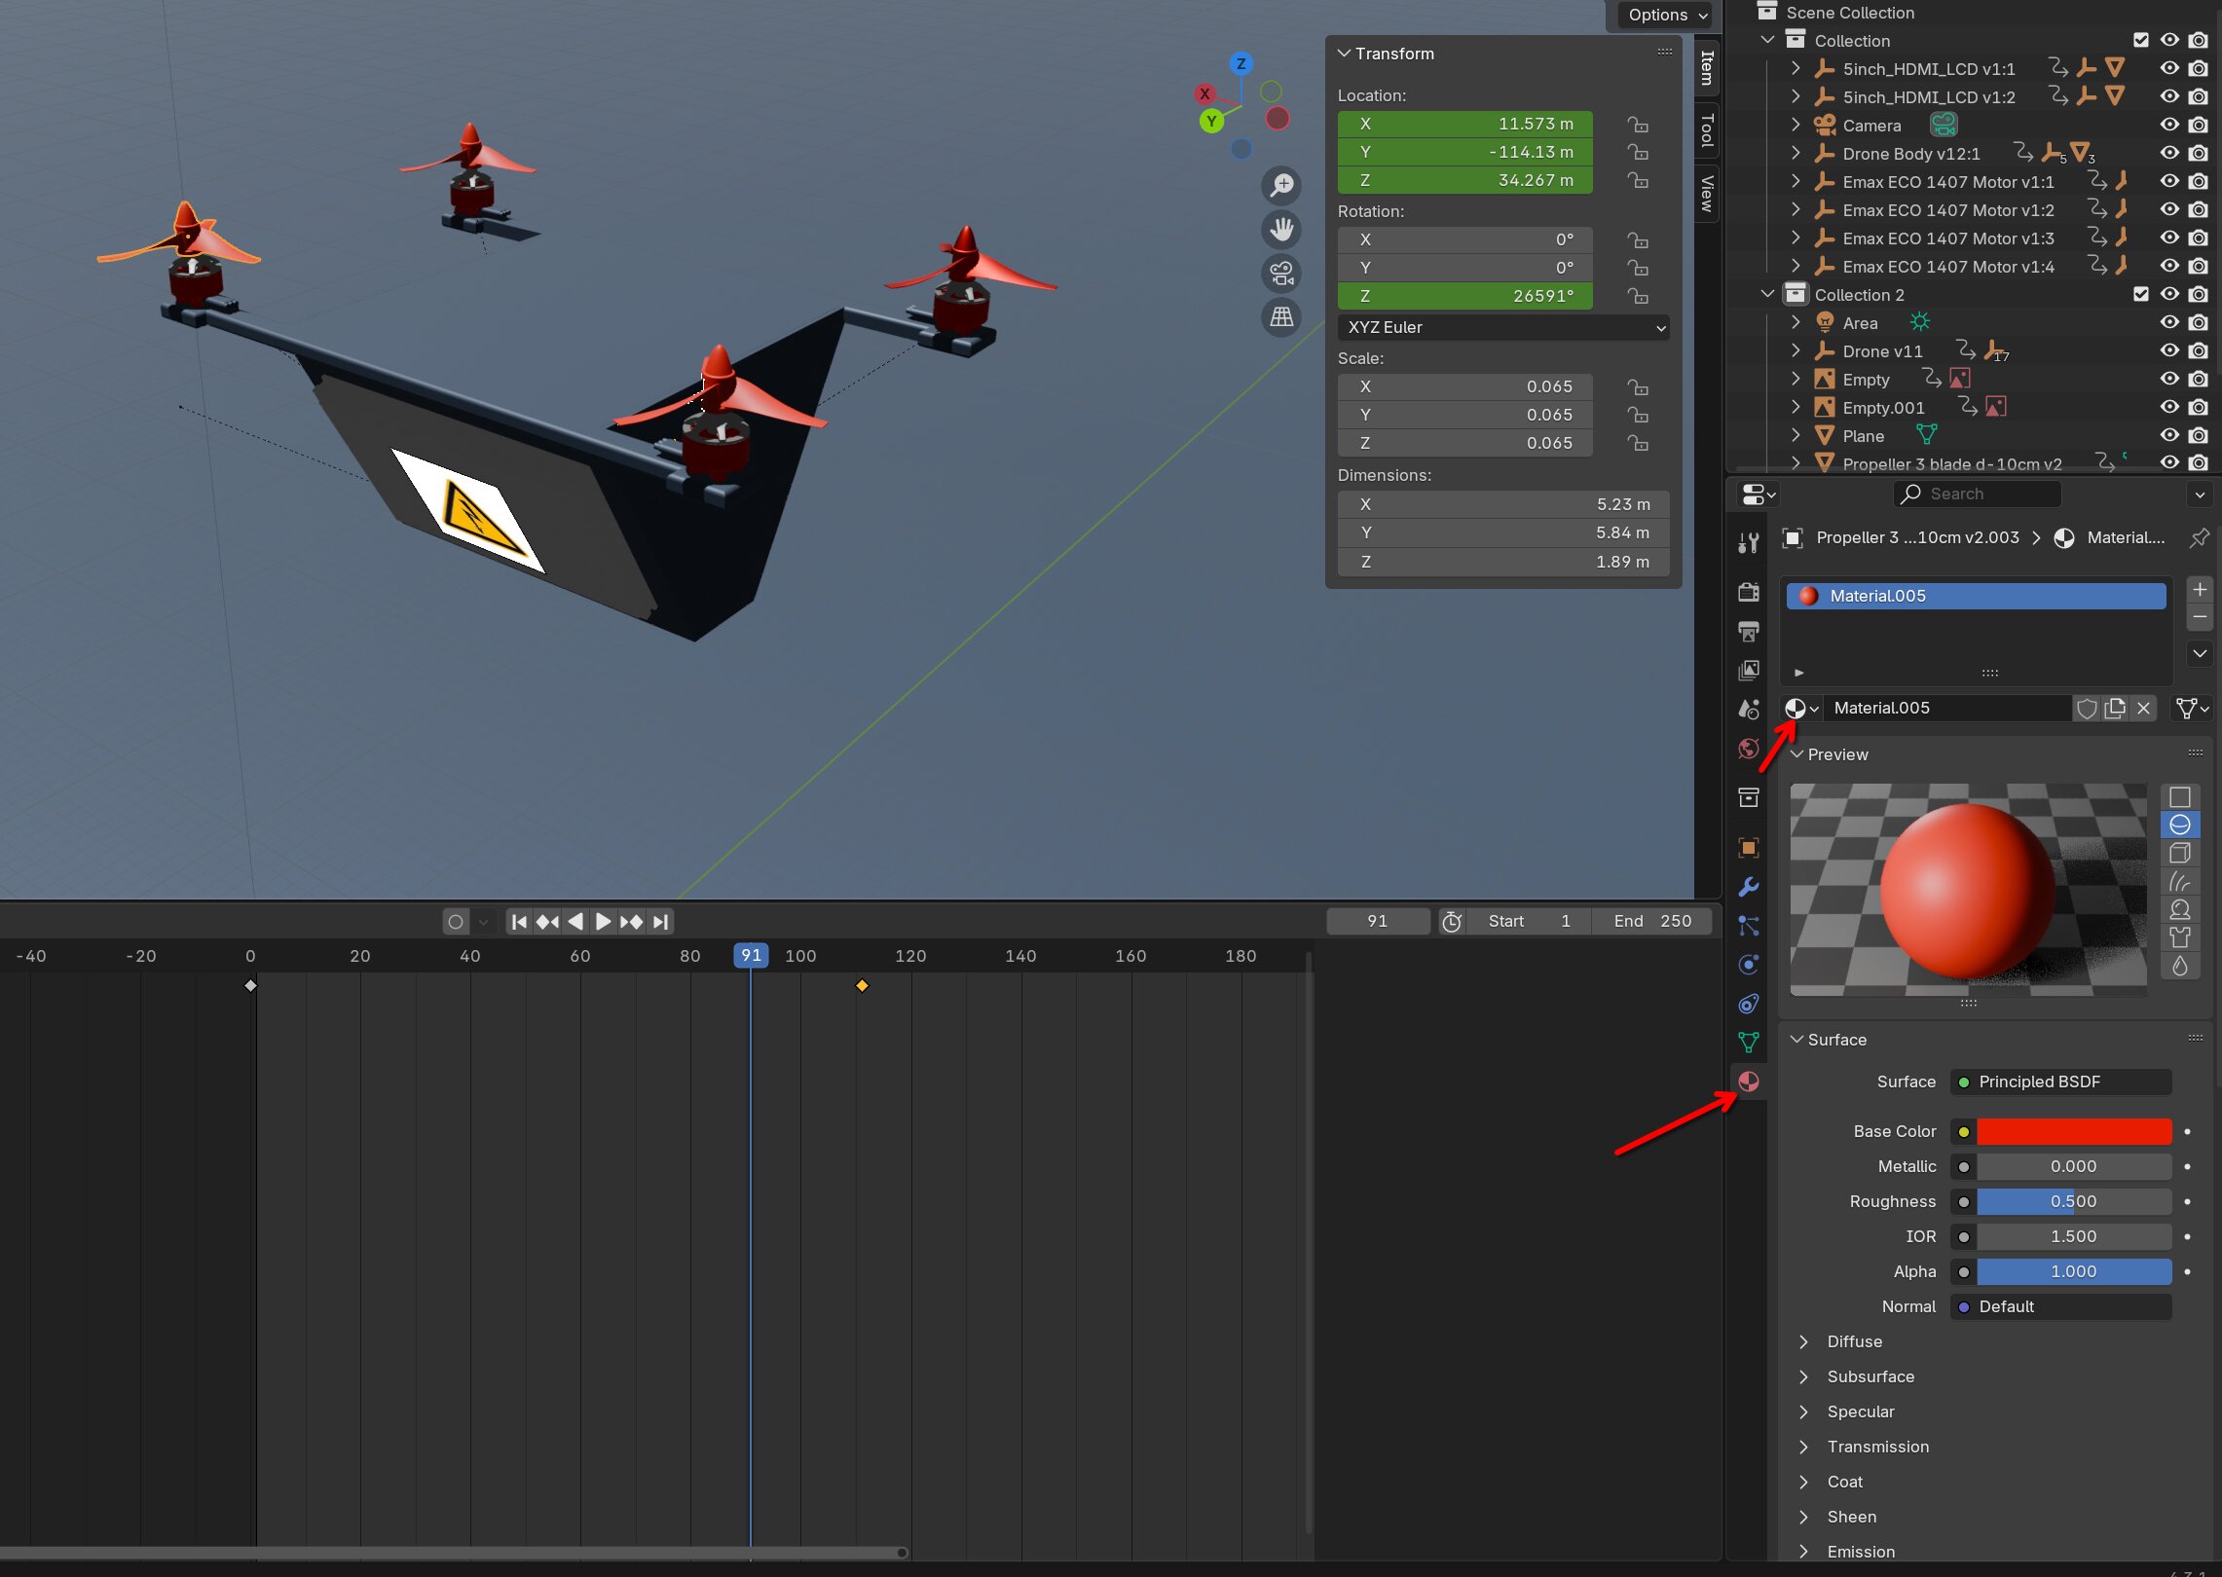Click the Alpha value slider

coord(2074,1271)
